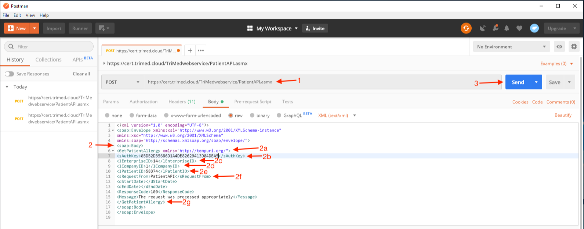Open the wrench settings icon in header

point(496,28)
